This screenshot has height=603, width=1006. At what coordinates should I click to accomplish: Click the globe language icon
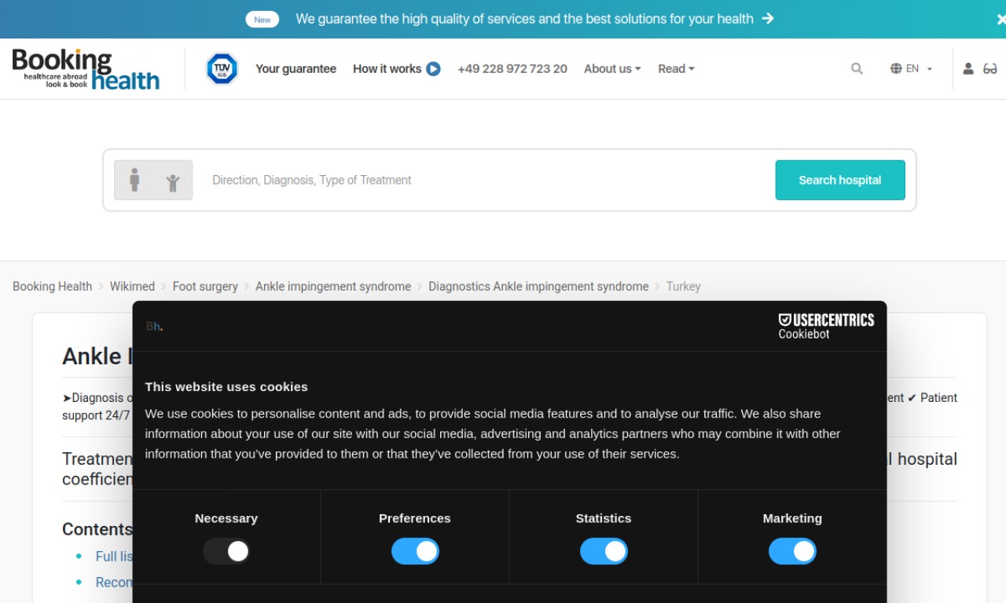[x=896, y=69]
